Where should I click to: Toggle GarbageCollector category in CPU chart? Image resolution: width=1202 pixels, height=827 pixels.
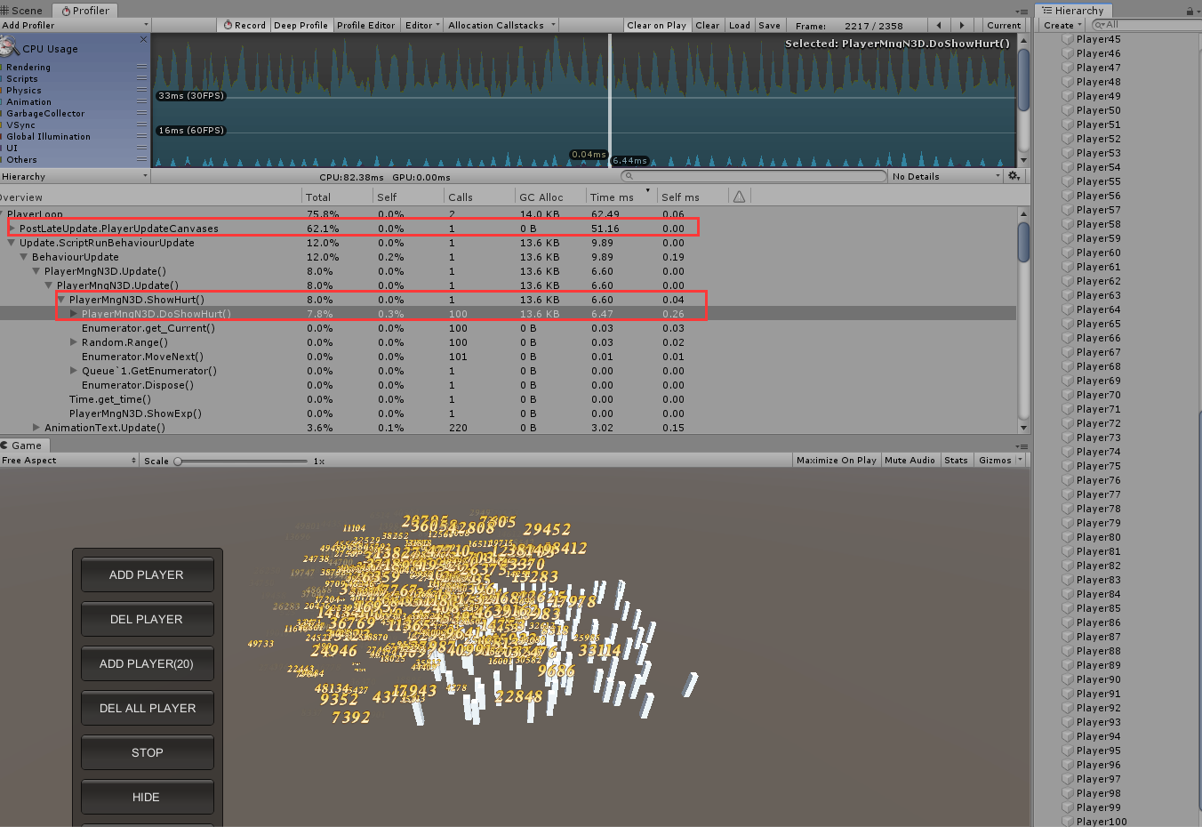[2, 114]
